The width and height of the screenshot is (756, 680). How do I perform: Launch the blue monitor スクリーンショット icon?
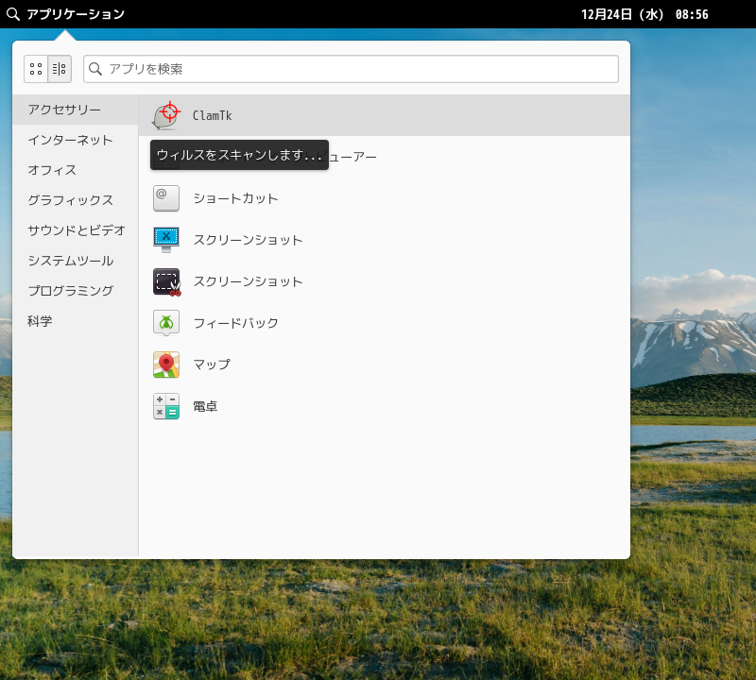point(166,240)
